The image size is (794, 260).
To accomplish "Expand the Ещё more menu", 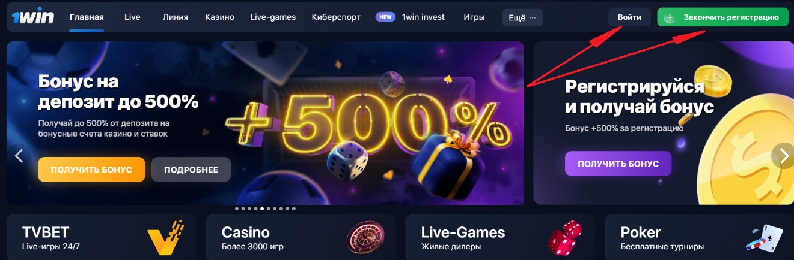I will pyautogui.click(x=522, y=17).
